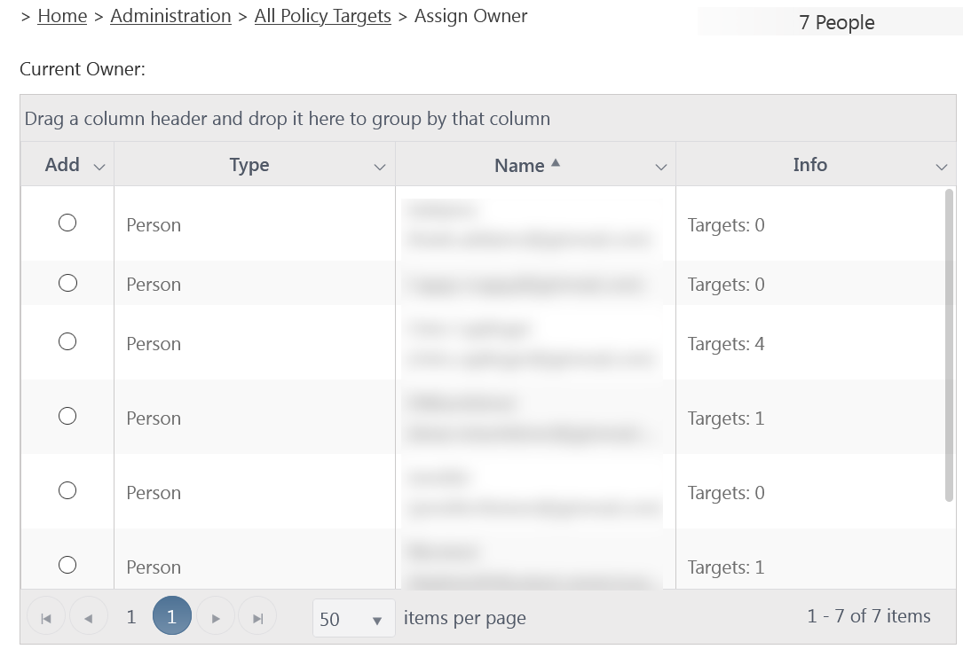The height and width of the screenshot is (657, 963).
Task: Click the previous page arrow in pager
Action: tap(89, 618)
